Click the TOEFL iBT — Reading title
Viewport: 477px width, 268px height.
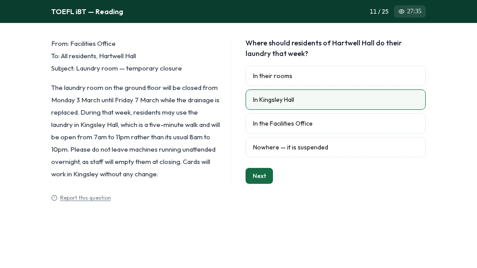coord(87,11)
